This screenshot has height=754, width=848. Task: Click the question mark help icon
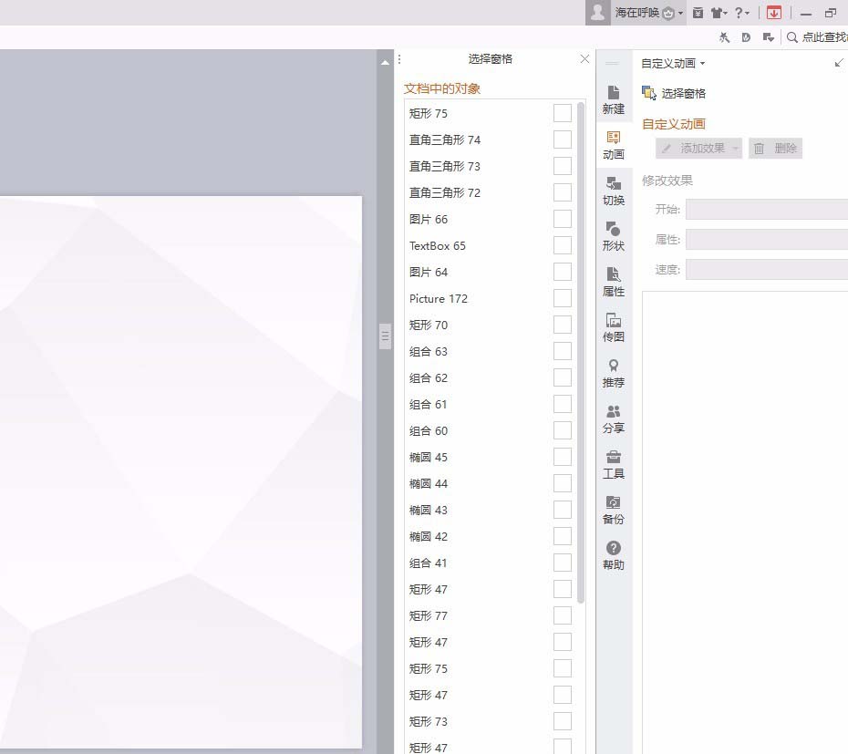(x=739, y=13)
